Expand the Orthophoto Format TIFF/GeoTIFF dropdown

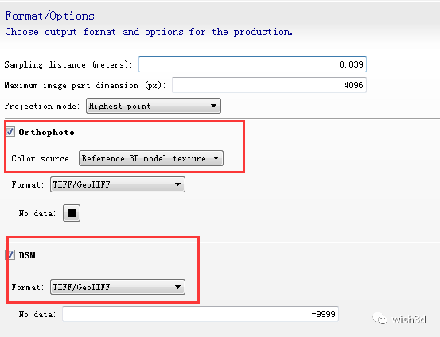pyautogui.click(x=117, y=184)
